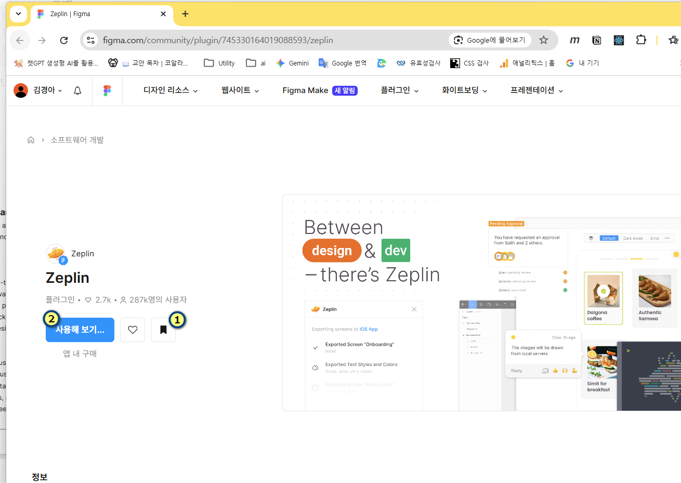Open the Notion extension icon
681x483 pixels.
point(596,40)
